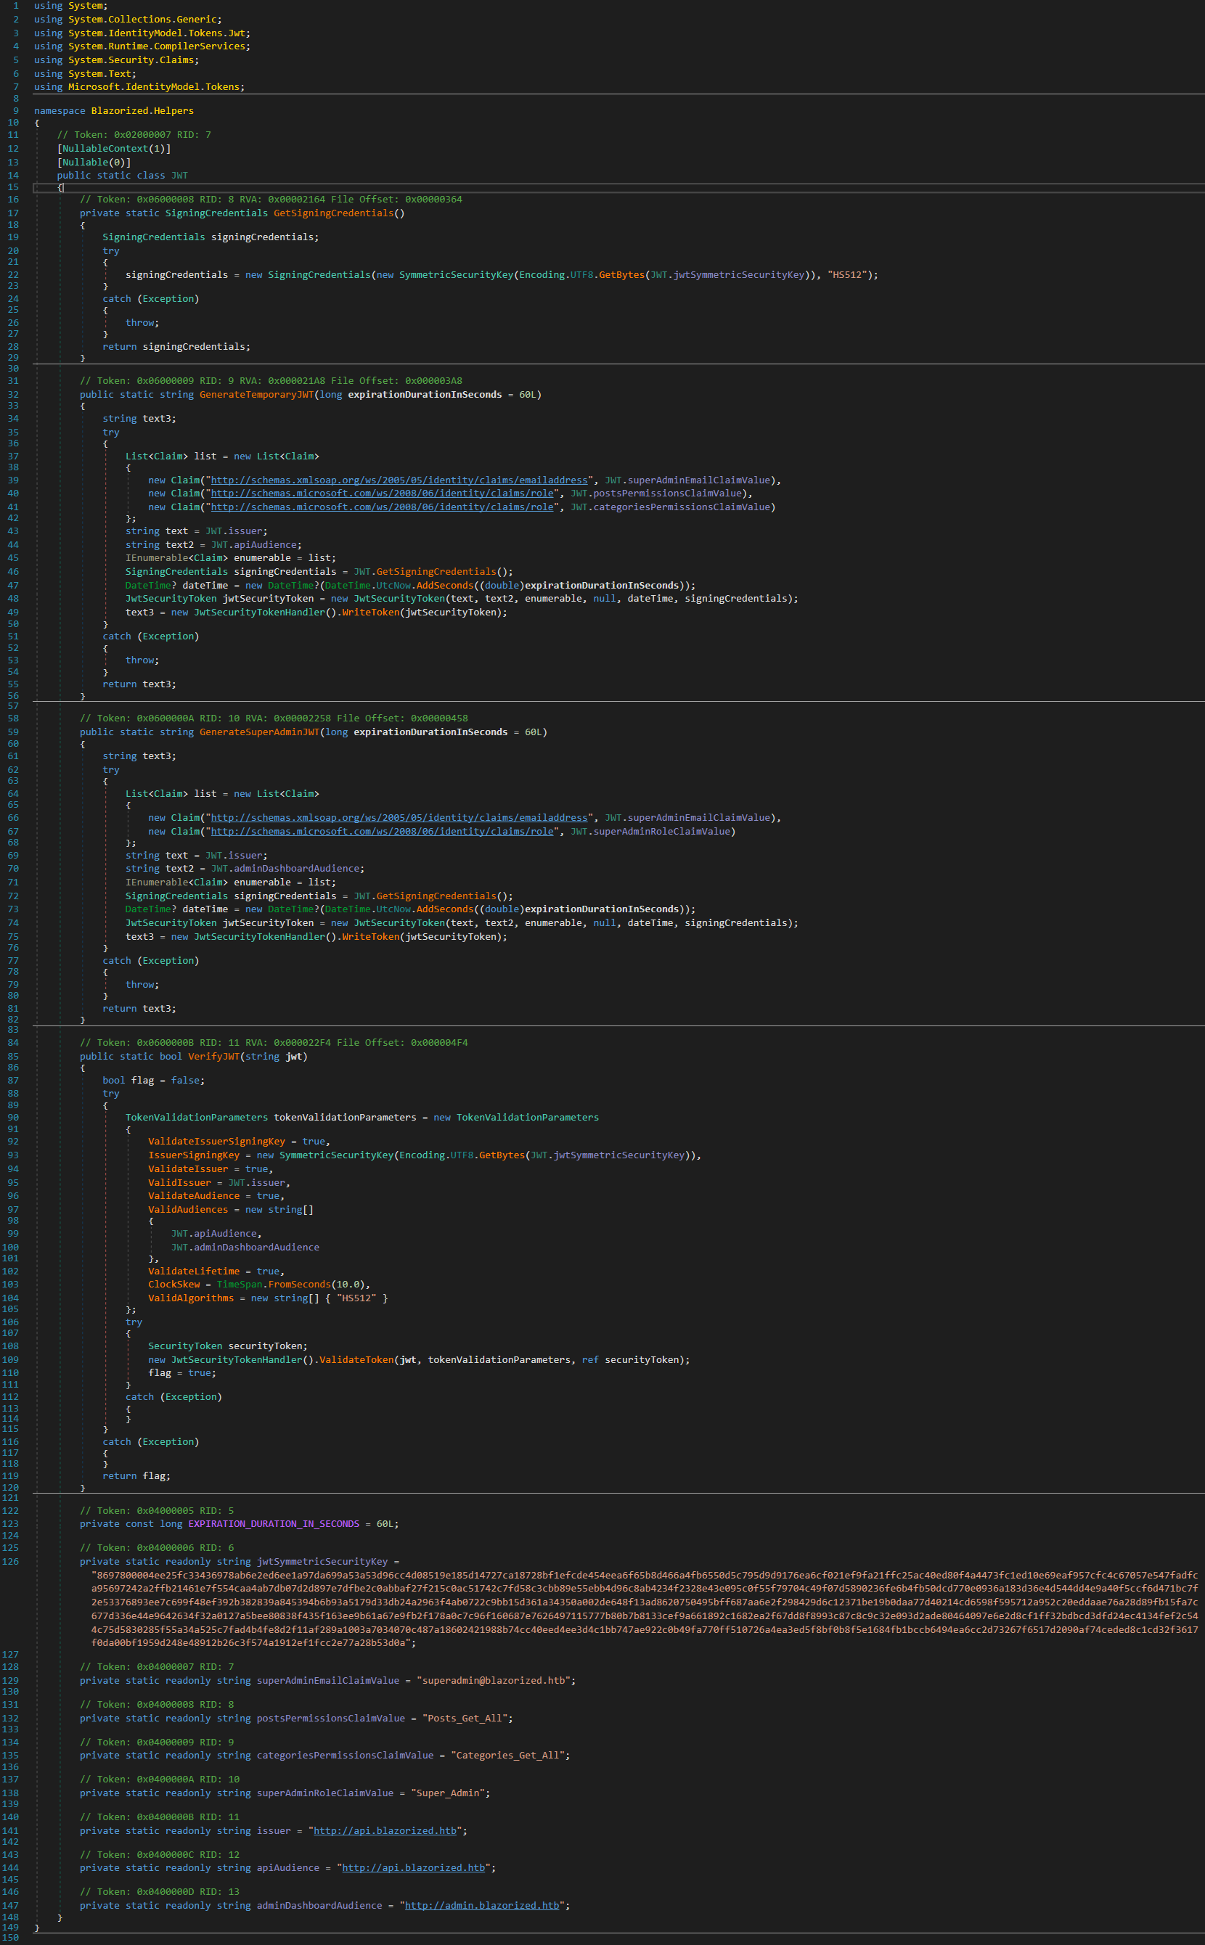This screenshot has width=1205, height=1945.
Task: Click the issuer field name on line 141
Action: click(274, 1830)
